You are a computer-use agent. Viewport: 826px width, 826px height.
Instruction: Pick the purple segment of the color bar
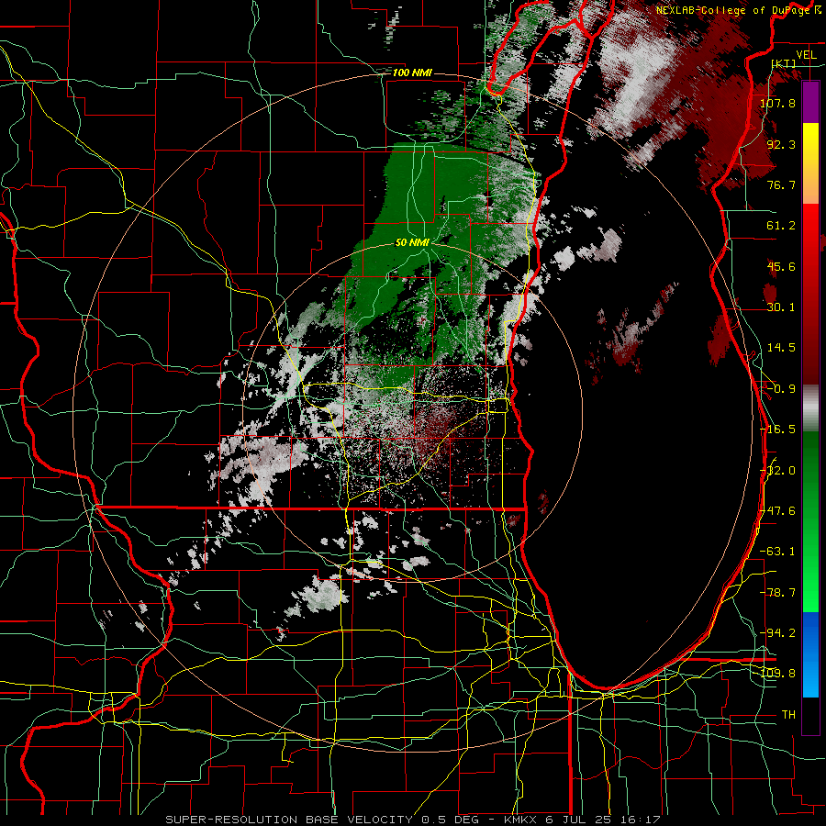[810, 102]
